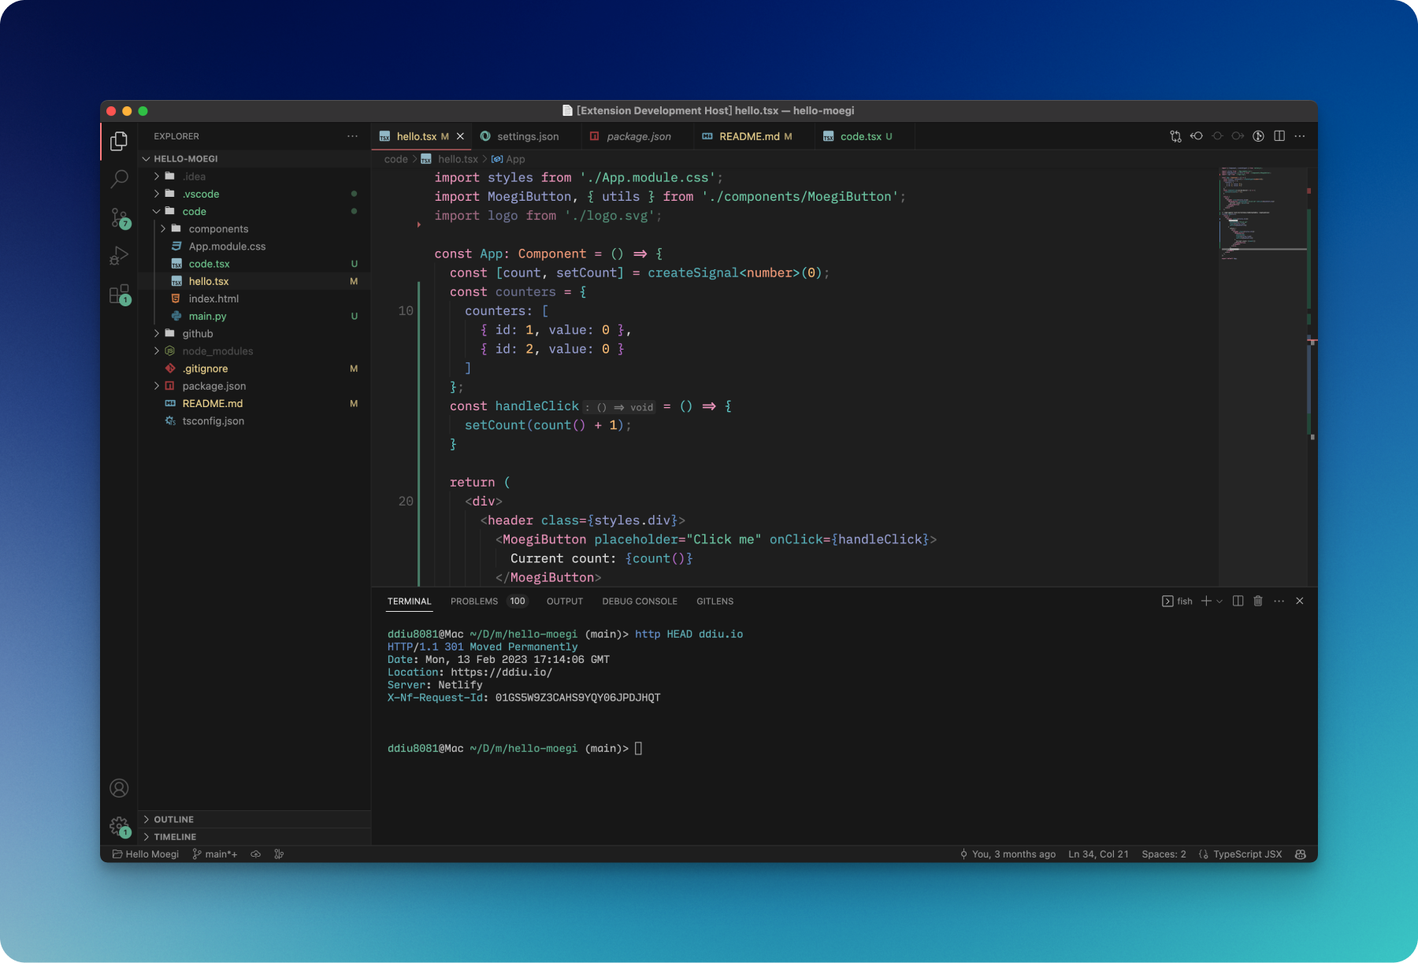
Task: Open main.py in explorer
Action: tap(254, 316)
